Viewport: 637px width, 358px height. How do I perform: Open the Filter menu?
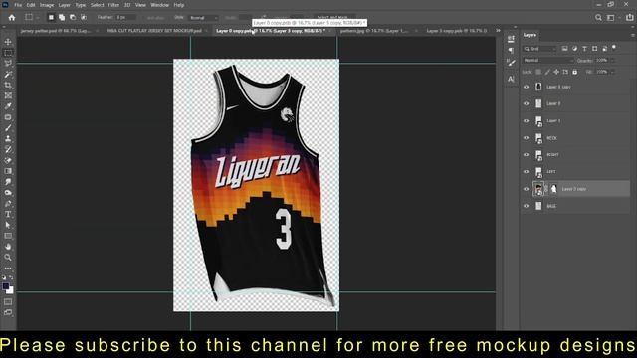point(113,5)
